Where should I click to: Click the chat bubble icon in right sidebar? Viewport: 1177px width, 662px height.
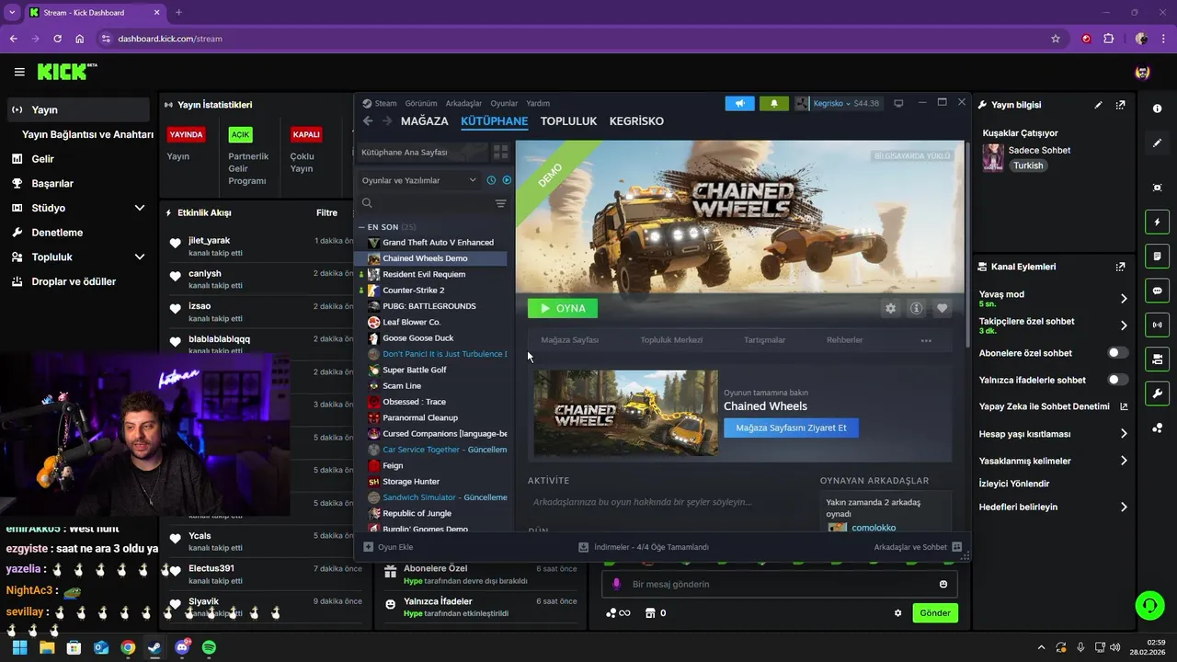(x=1157, y=291)
